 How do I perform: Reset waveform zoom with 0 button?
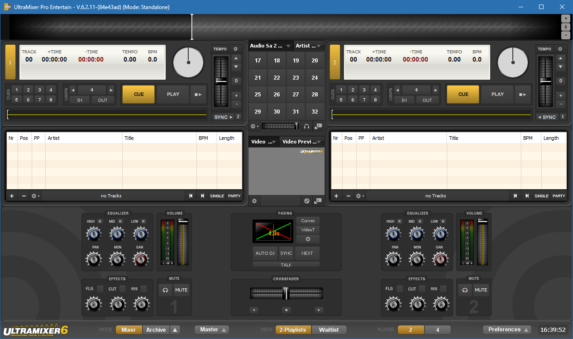tap(566, 27)
